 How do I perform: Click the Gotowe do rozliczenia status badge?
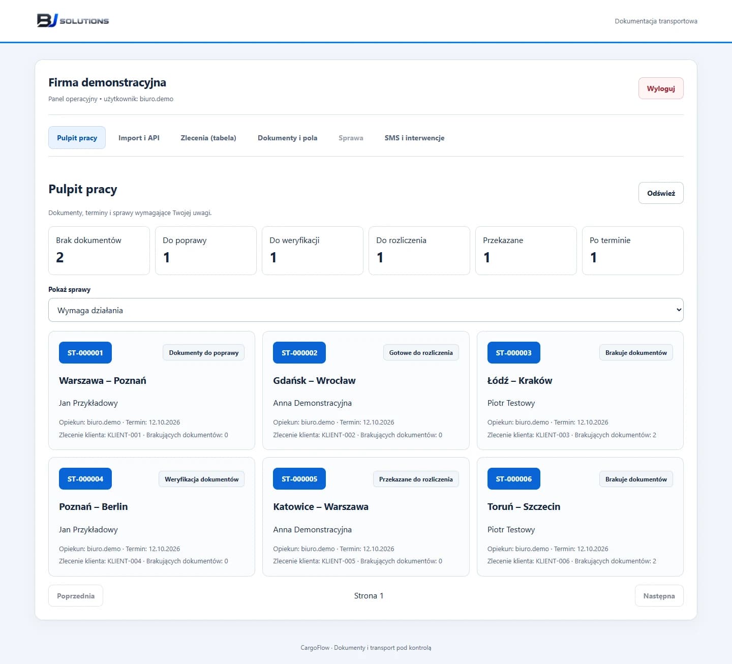[421, 353]
